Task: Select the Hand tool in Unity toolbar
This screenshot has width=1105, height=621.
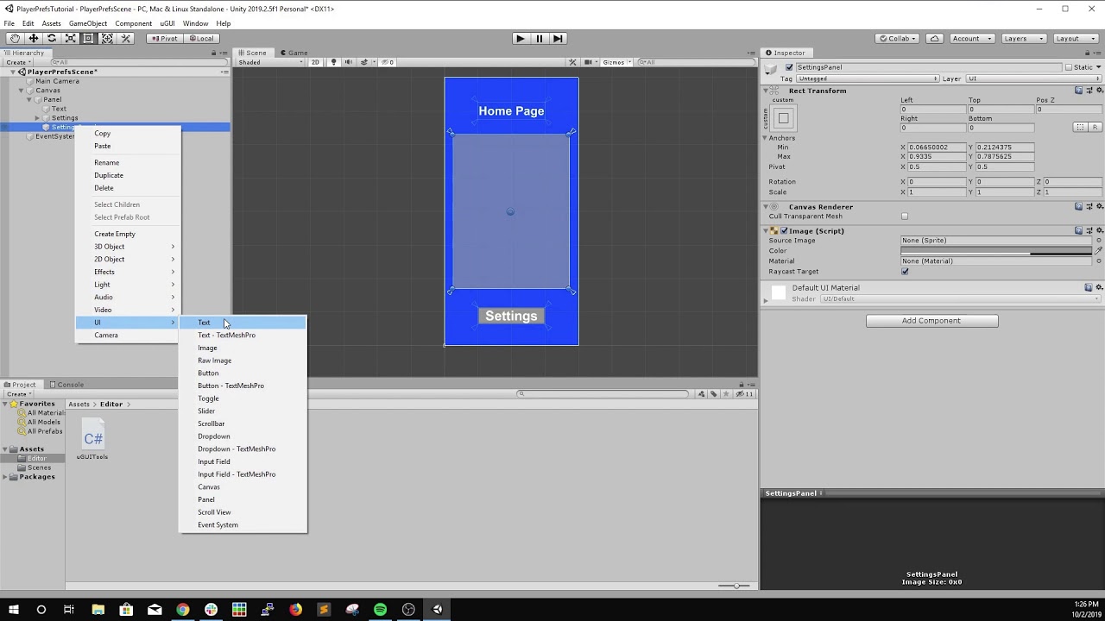Action: [x=15, y=38]
